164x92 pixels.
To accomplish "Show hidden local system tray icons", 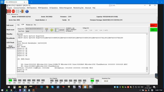I will [140, 90].
